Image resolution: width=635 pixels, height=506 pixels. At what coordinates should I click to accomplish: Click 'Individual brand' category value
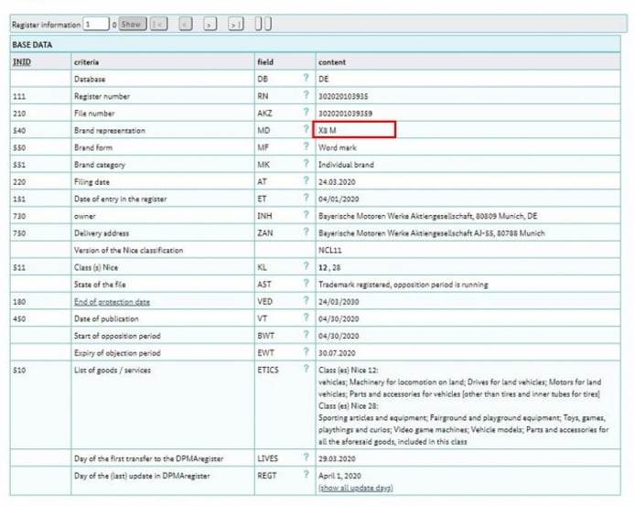[346, 165]
